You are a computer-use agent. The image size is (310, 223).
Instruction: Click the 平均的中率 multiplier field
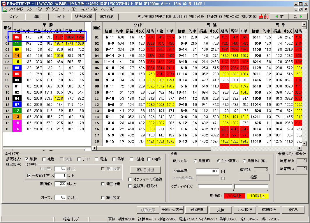60,175
